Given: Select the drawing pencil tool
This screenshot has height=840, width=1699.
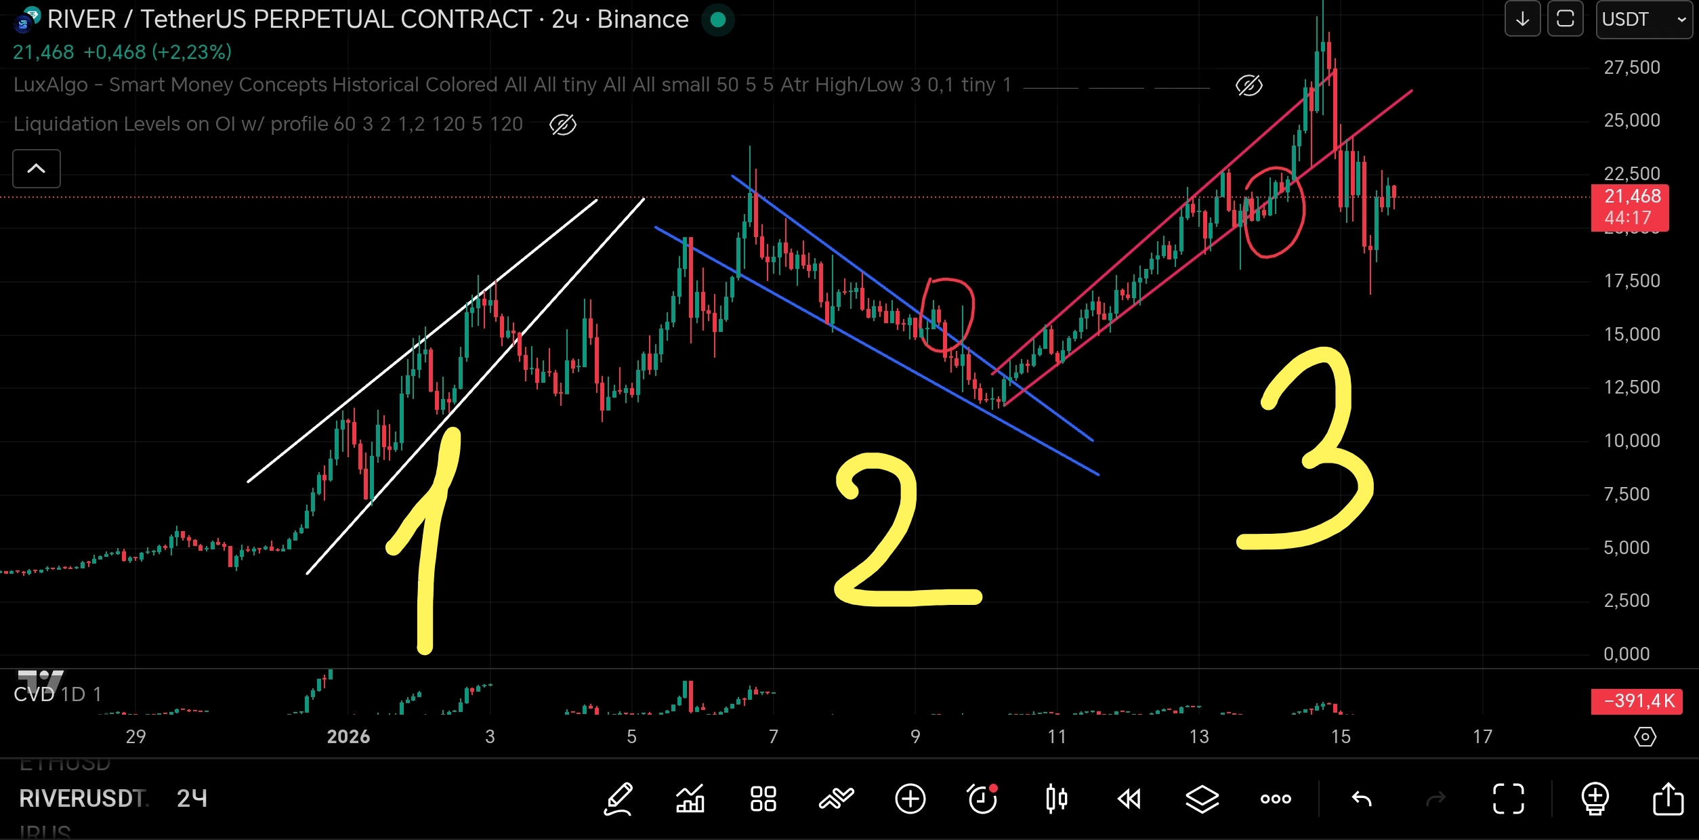Looking at the screenshot, I should point(618,799).
